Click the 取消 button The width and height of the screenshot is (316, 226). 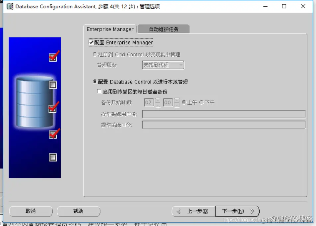coord(31,211)
